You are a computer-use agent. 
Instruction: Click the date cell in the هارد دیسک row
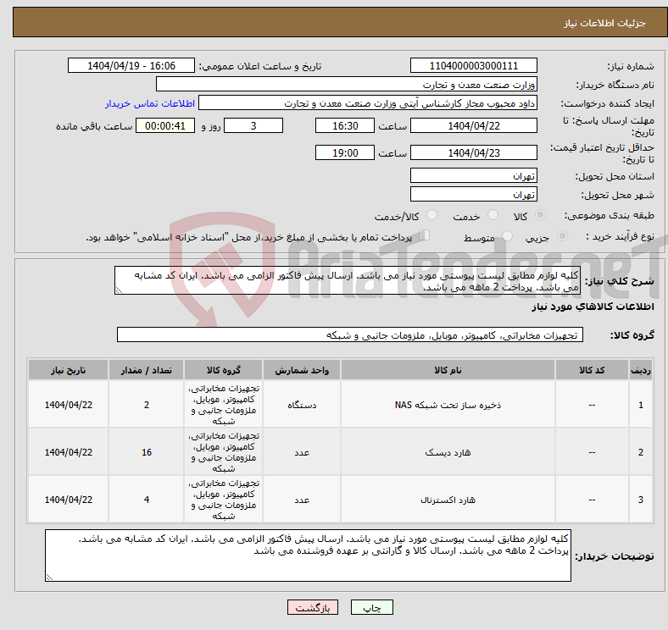click(68, 452)
